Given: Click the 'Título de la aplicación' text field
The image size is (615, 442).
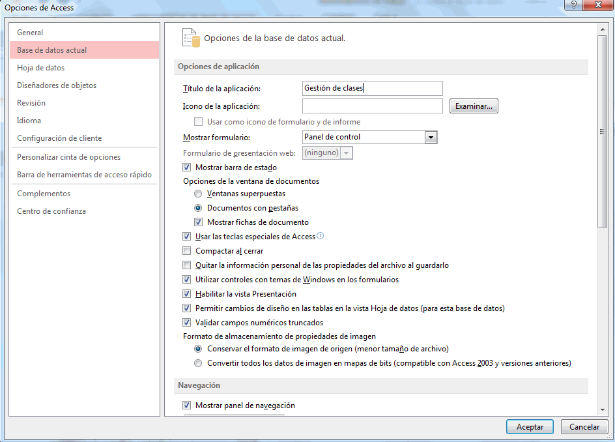Looking at the screenshot, I should (373, 88).
